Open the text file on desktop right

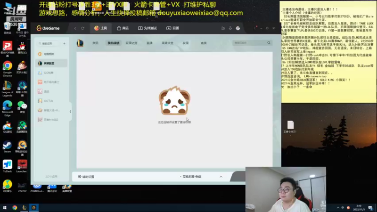(290, 127)
